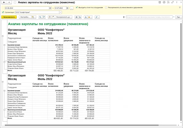Click the yellow Сформировать button

coord(9,17)
